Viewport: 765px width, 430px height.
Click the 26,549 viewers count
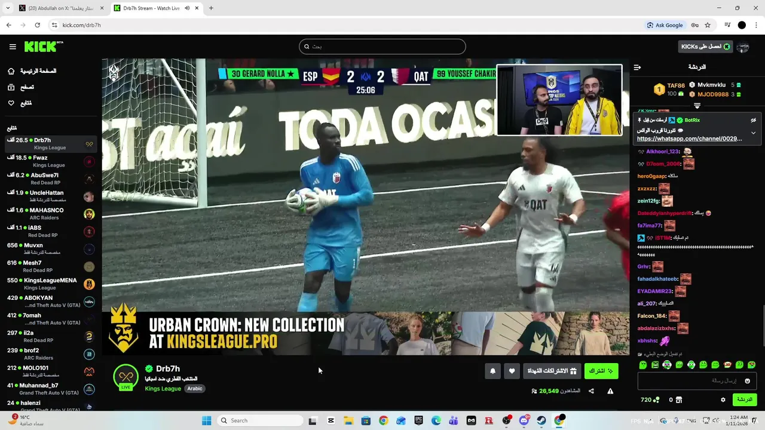(549, 391)
